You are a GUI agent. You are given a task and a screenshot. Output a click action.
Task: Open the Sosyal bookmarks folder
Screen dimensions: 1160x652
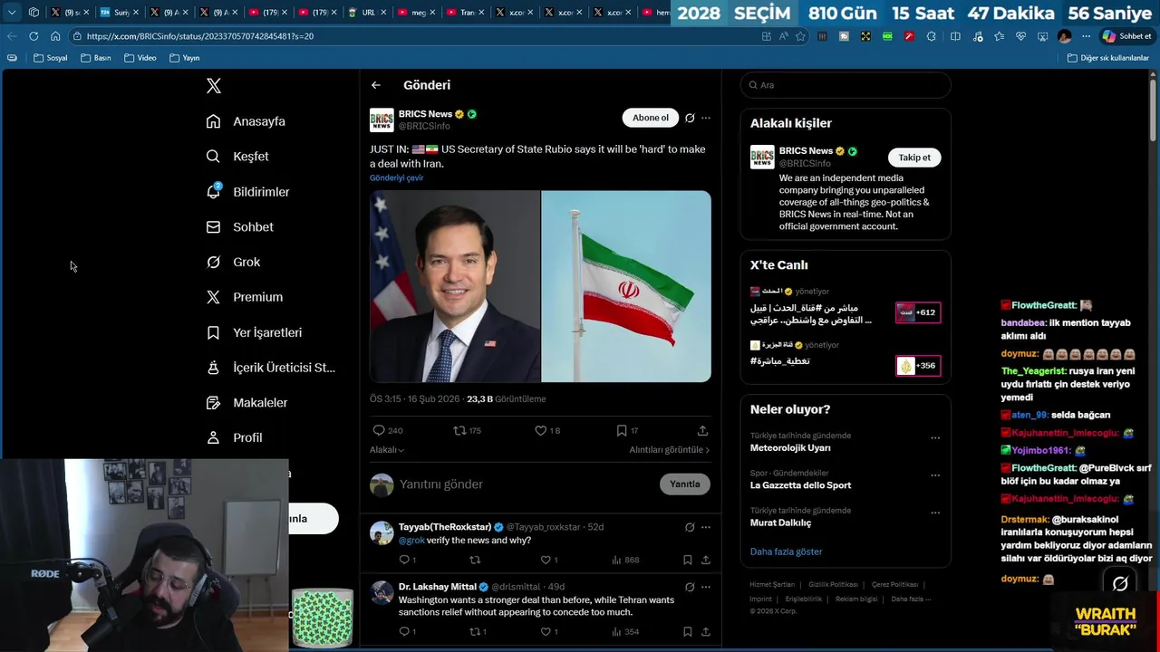pyautogui.click(x=51, y=58)
